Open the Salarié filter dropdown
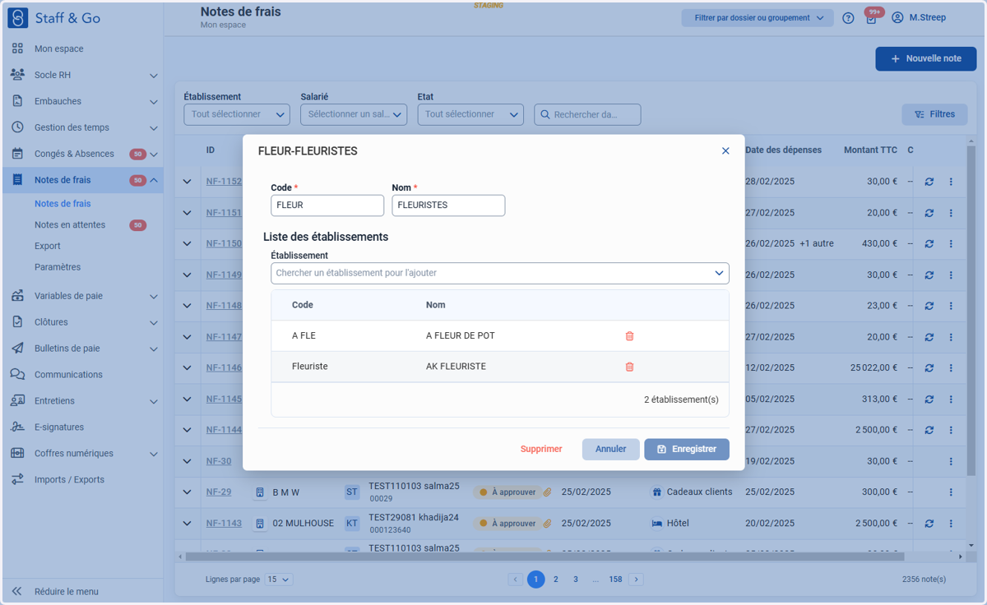The width and height of the screenshot is (987, 605). click(354, 114)
